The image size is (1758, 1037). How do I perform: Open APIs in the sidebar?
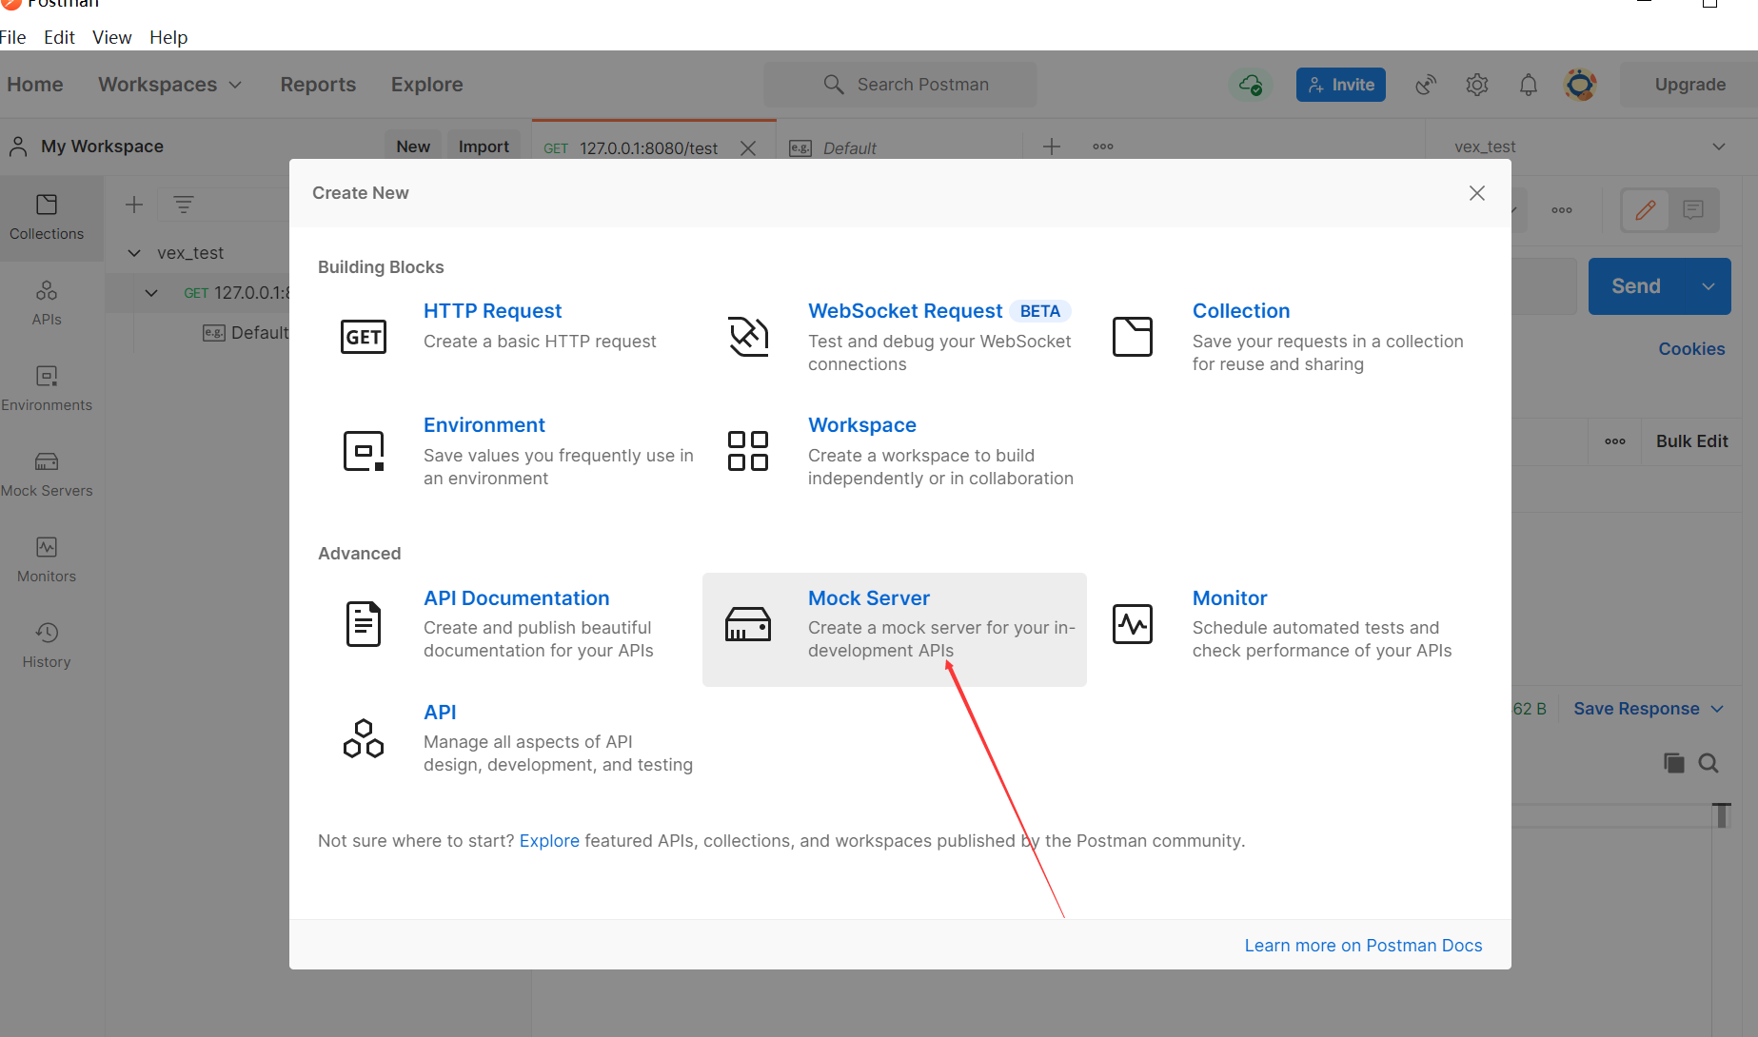coord(47,303)
